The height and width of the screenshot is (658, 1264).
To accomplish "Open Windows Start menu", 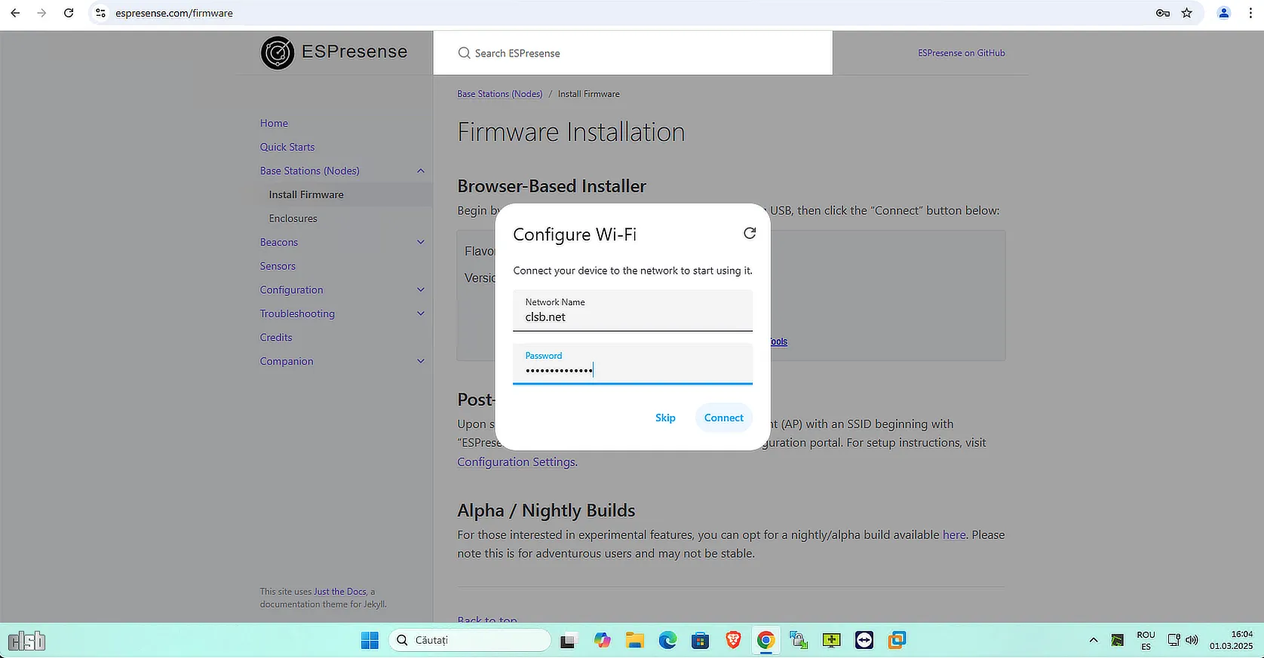I will click(370, 641).
